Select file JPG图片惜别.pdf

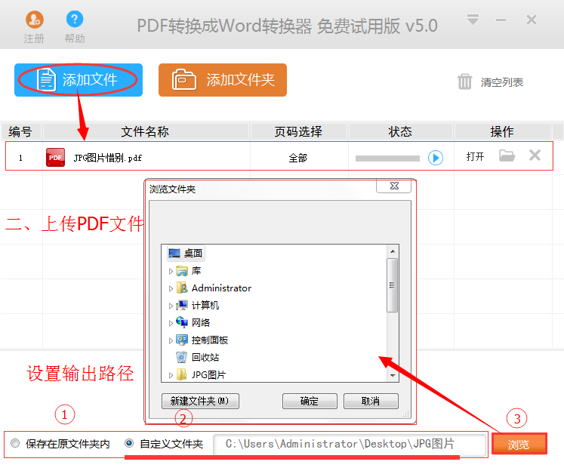[107, 158]
